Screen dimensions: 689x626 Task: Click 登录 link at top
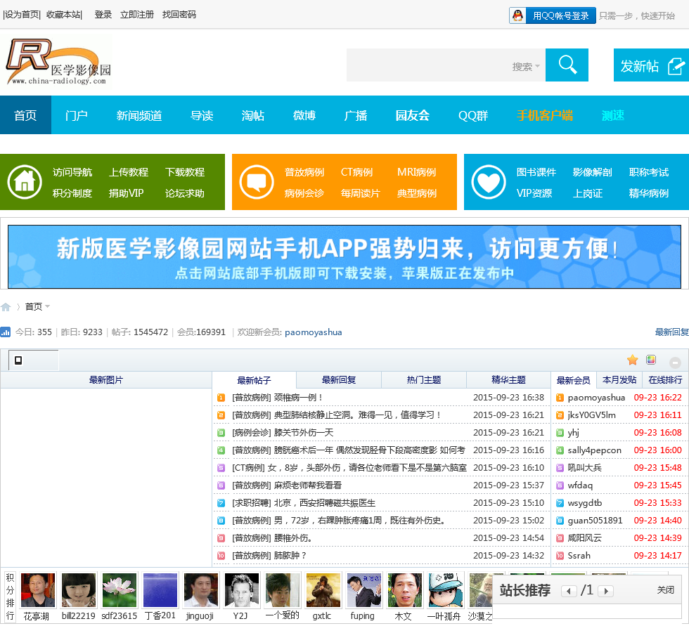tap(103, 15)
